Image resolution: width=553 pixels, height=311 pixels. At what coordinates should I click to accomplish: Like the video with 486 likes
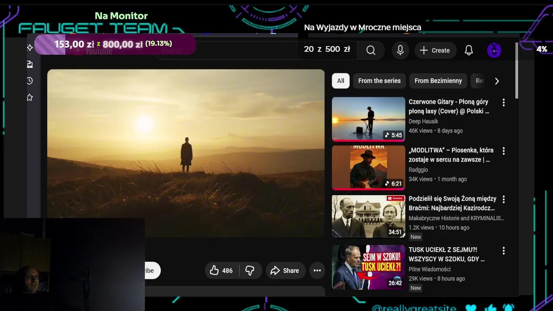coord(221,270)
